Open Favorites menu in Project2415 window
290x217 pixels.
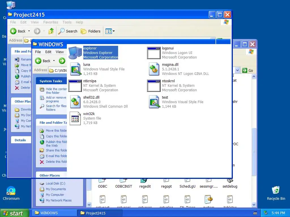[x=51, y=22]
